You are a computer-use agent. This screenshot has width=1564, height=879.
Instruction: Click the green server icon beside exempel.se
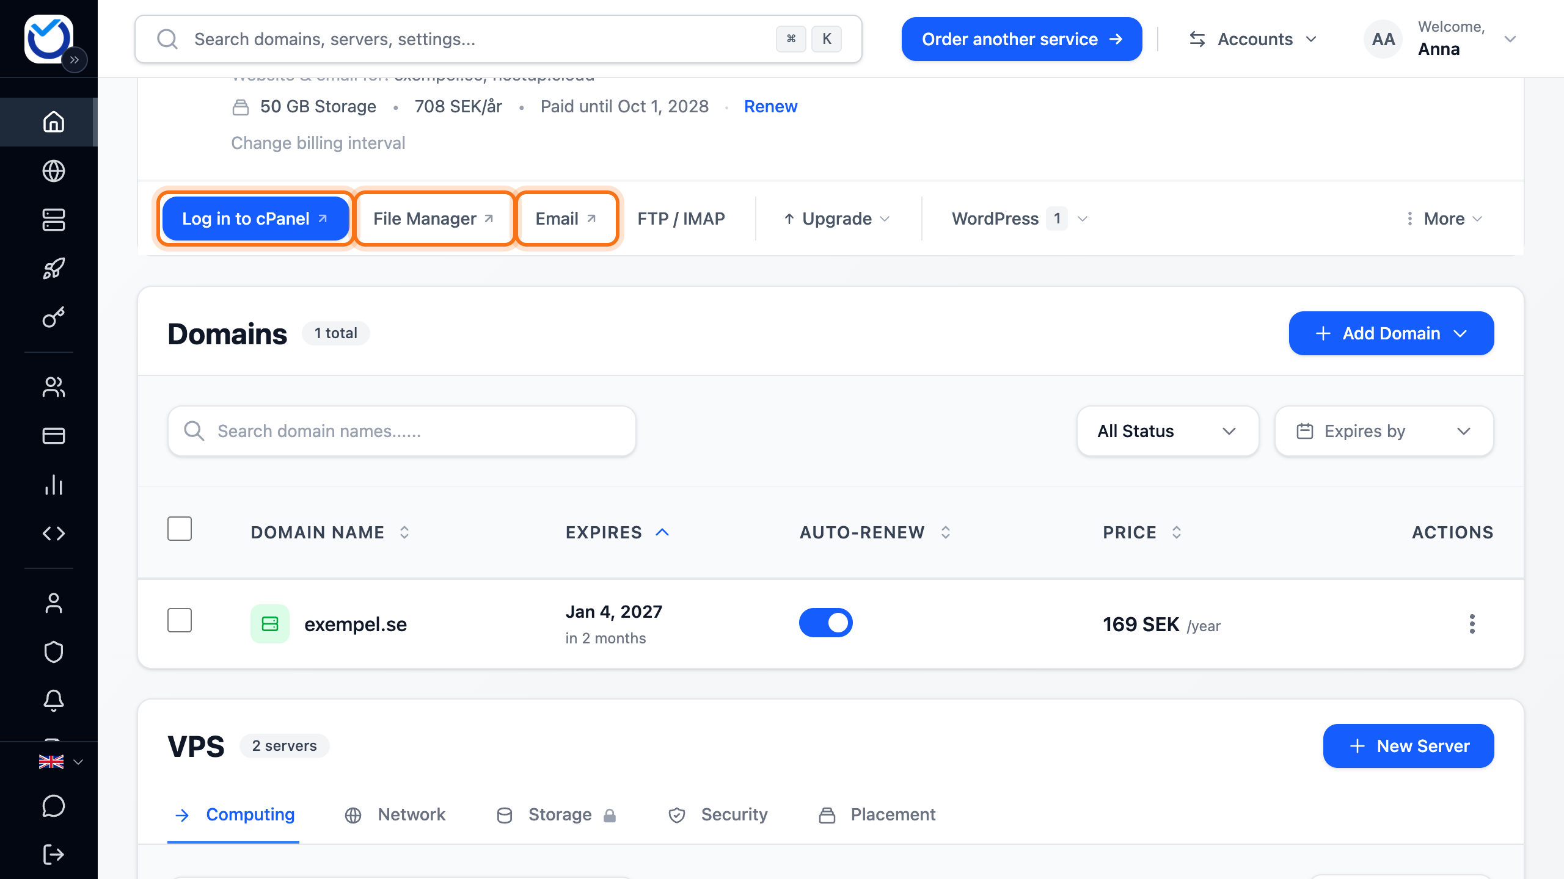tap(270, 624)
